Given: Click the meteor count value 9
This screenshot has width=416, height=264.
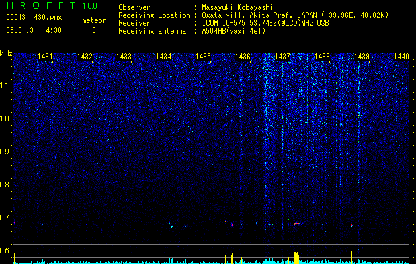Looking at the screenshot, I should click(x=94, y=30).
